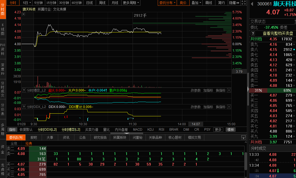This screenshot has height=178, width=296.
Task: Select MACD indicator
Action: tap(138, 130)
